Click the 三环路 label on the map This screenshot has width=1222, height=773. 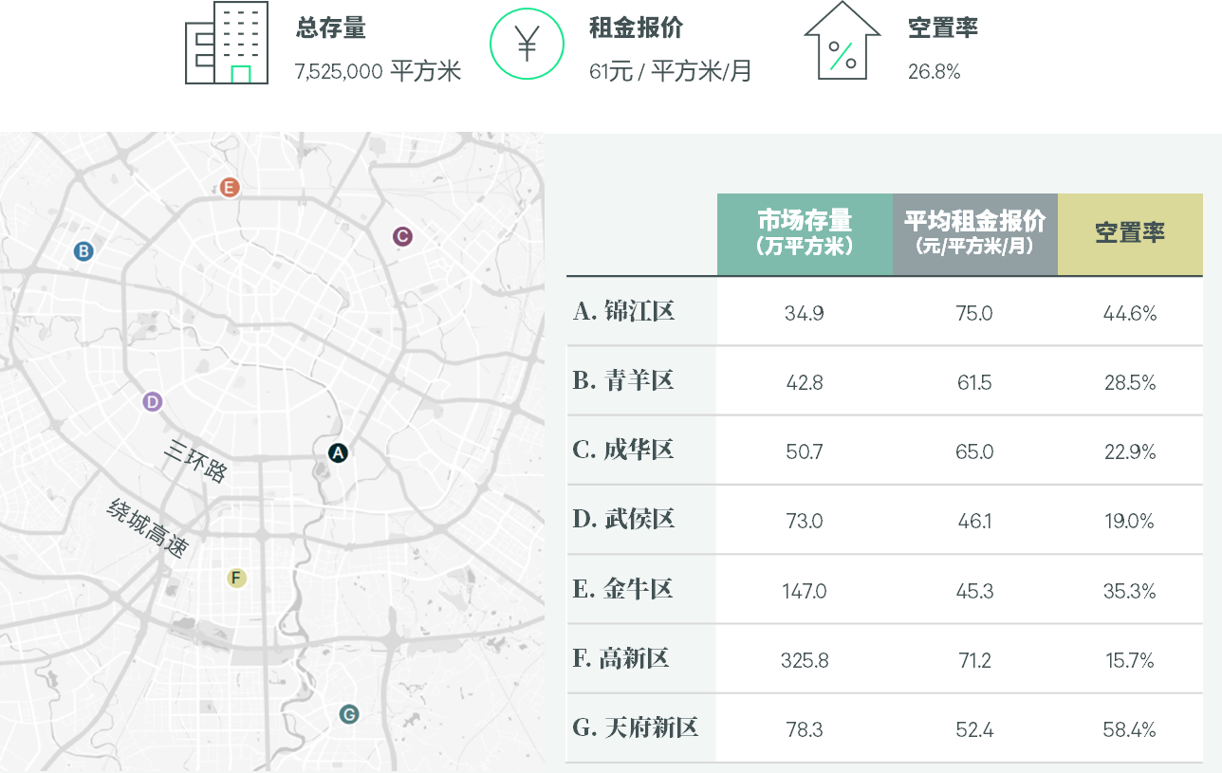pyautogui.click(x=194, y=461)
